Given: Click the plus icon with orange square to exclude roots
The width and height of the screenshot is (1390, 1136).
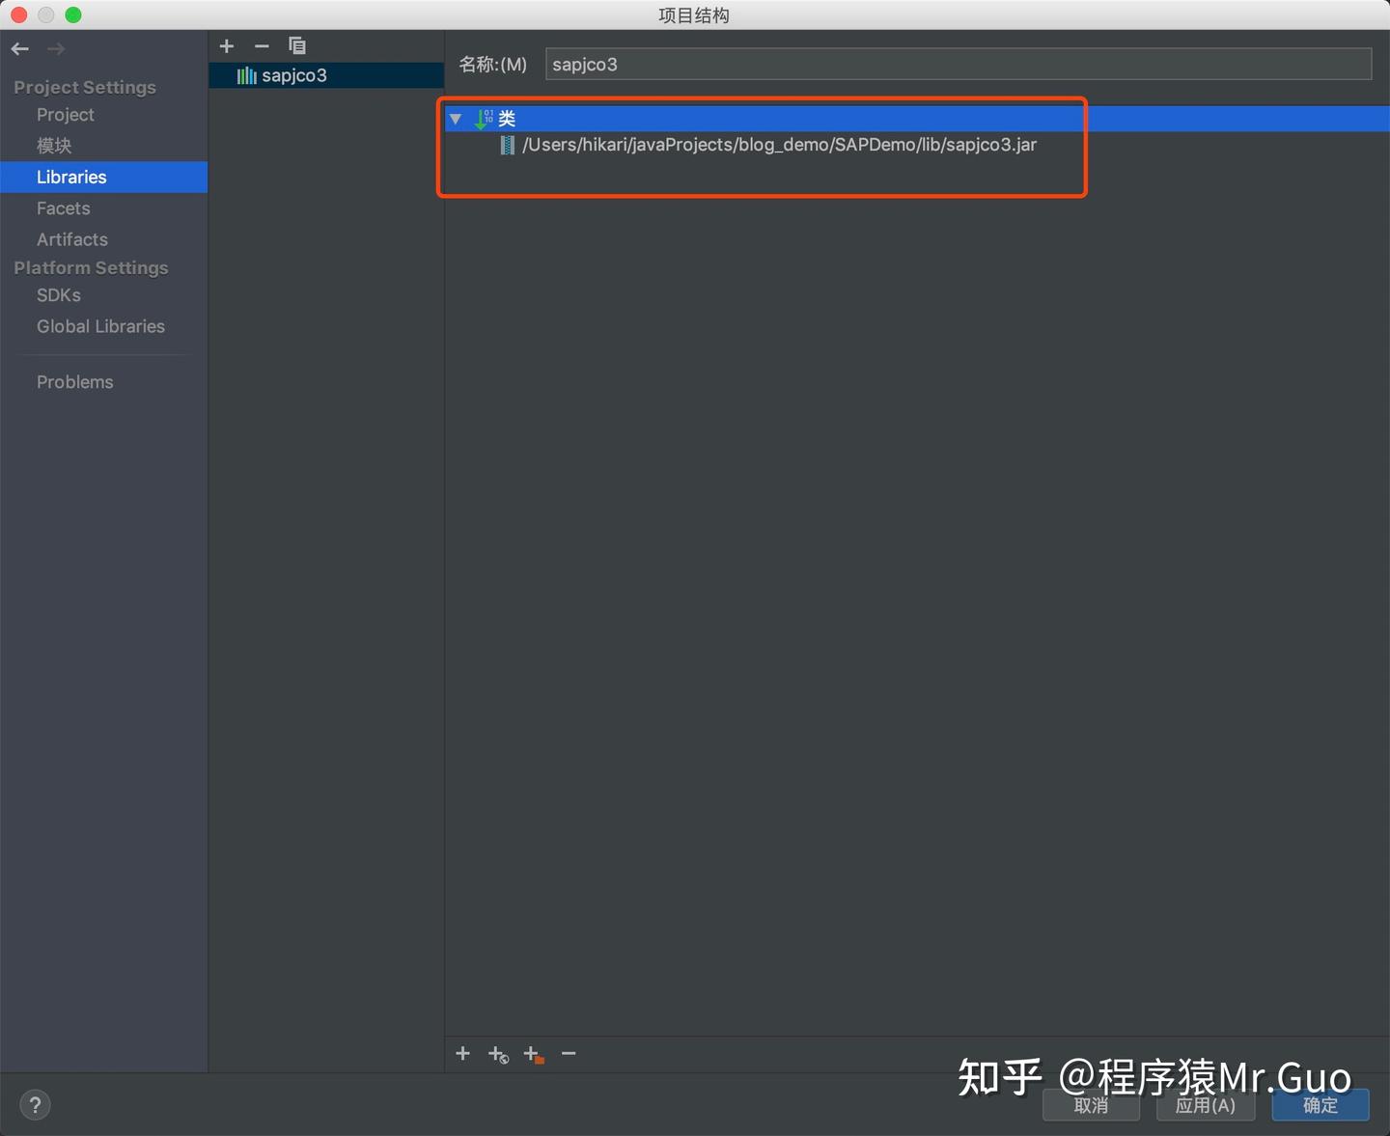Looking at the screenshot, I should (534, 1054).
